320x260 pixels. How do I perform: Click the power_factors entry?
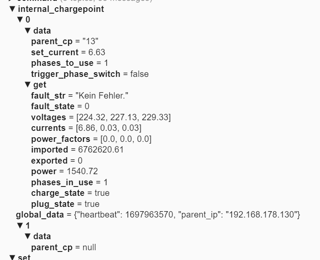91,139
